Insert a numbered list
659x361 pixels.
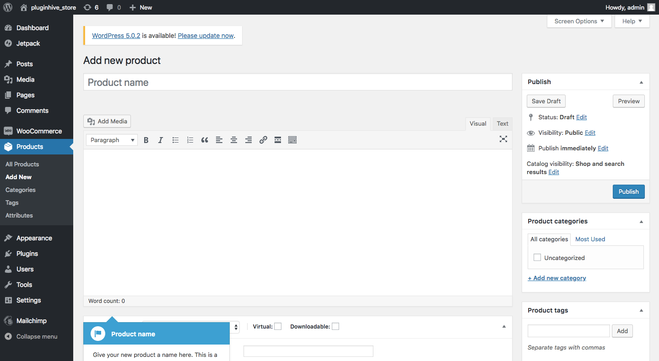point(190,140)
